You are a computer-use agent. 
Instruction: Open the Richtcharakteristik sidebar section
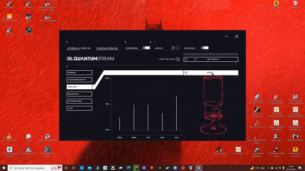pos(80,80)
